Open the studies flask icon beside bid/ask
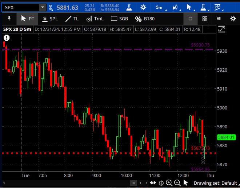Viewport: 240px width, 188px height. tap(129, 7)
